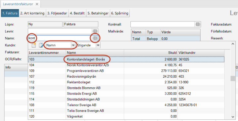Click the 0,00 value in Mallvärde table
The width and height of the screenshot is (238, 121).
click(x=165, y=39)
